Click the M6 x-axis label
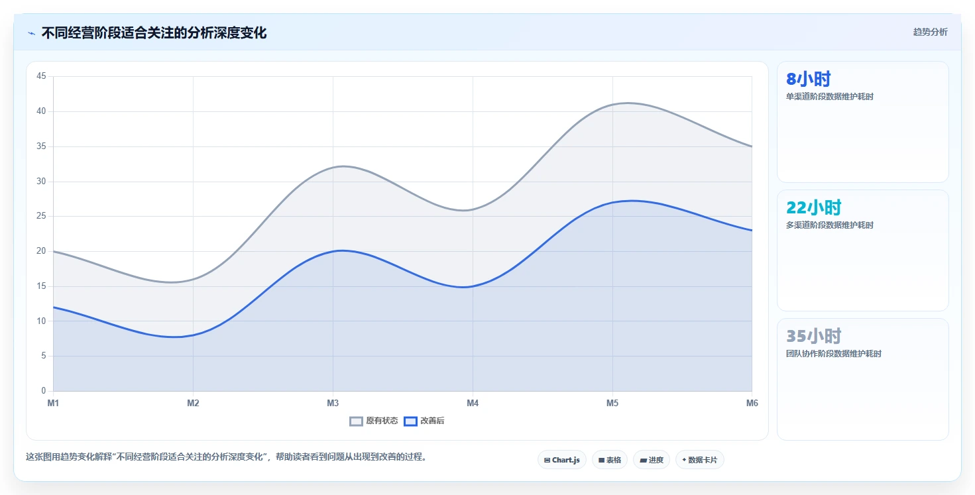The width and height of the screenshot is (975, 495). (x=752, y=403)
